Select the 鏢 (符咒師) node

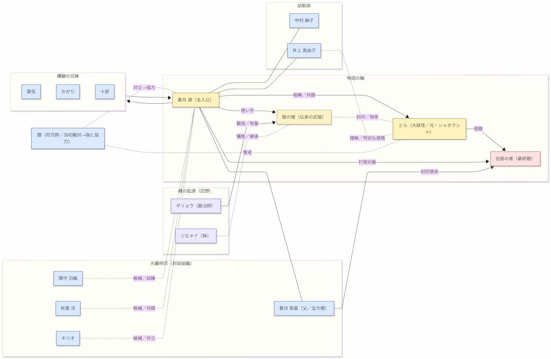click(68, 138)
